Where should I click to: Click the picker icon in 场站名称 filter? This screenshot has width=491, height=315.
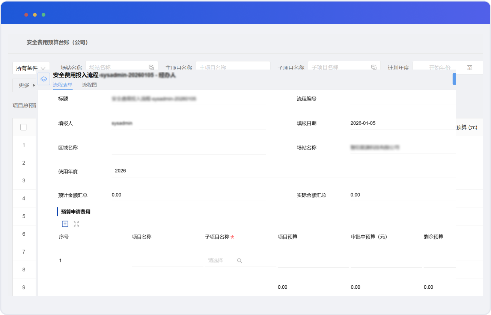click(151, 67)
